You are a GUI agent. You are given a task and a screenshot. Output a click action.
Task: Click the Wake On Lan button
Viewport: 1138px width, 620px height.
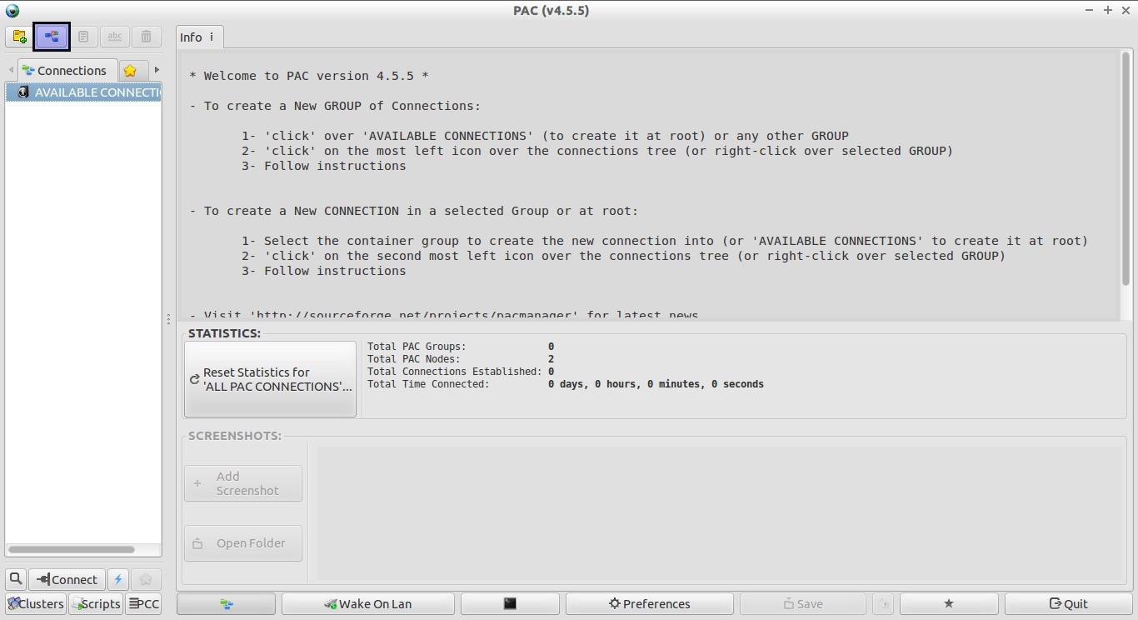tap(368, 604)
